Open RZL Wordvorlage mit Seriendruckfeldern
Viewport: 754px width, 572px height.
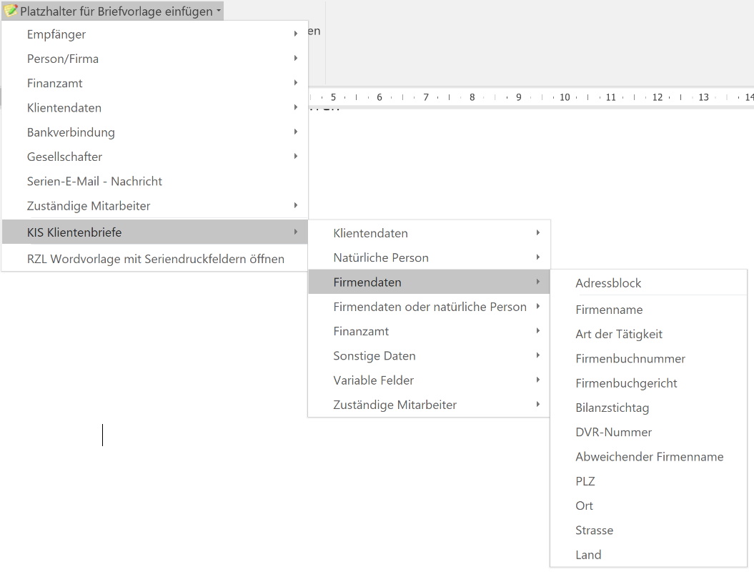155,259
